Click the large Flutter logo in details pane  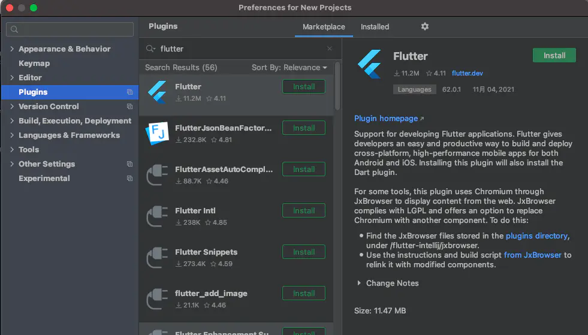pyautogui.click(x=369, y=64)
